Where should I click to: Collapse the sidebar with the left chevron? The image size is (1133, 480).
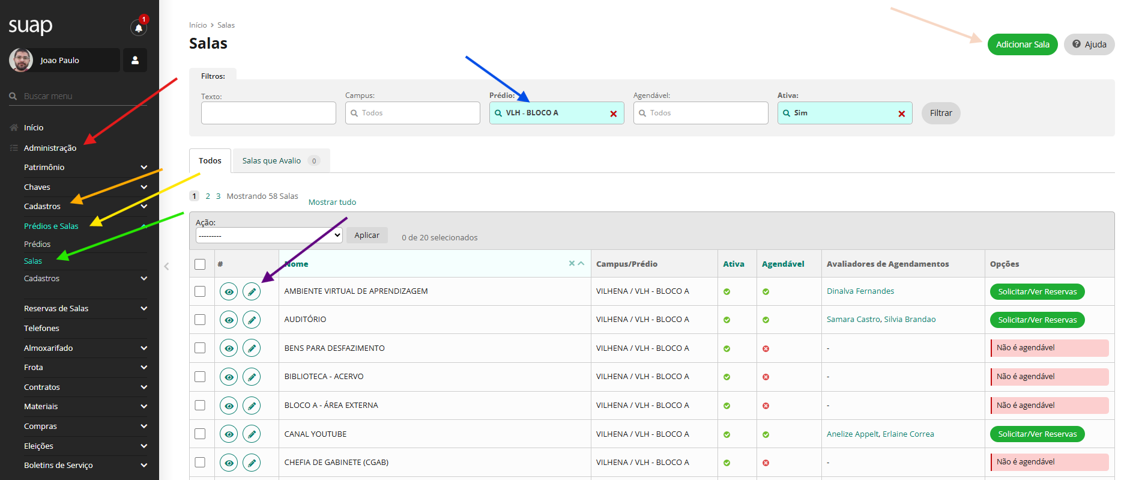pos(166,266)
